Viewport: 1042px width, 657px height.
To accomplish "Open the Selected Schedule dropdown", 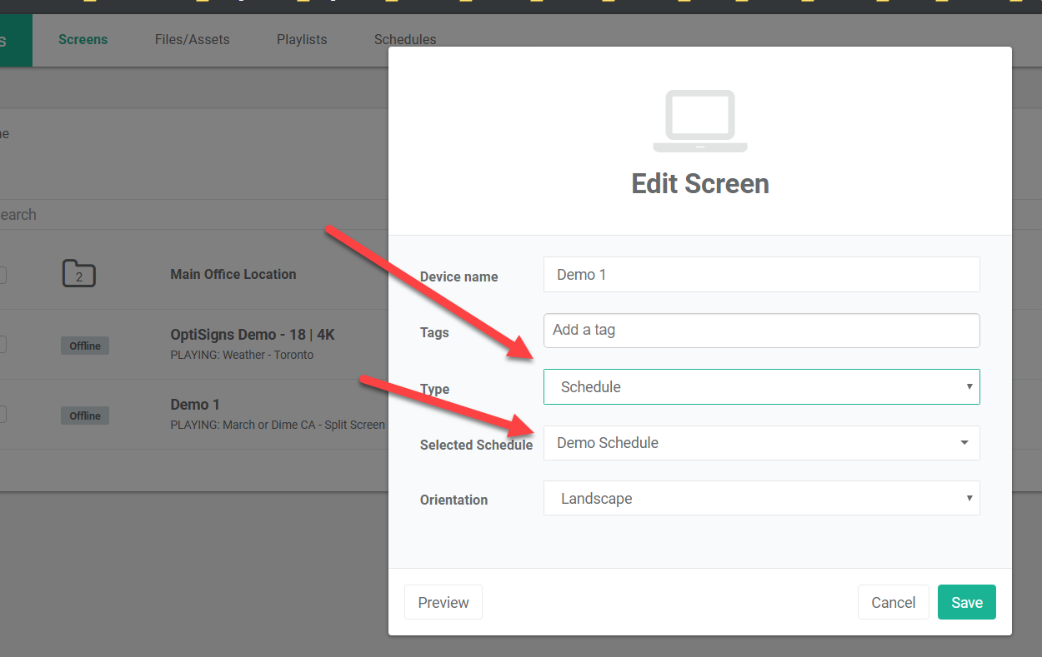I will click(x=761, y=442).
